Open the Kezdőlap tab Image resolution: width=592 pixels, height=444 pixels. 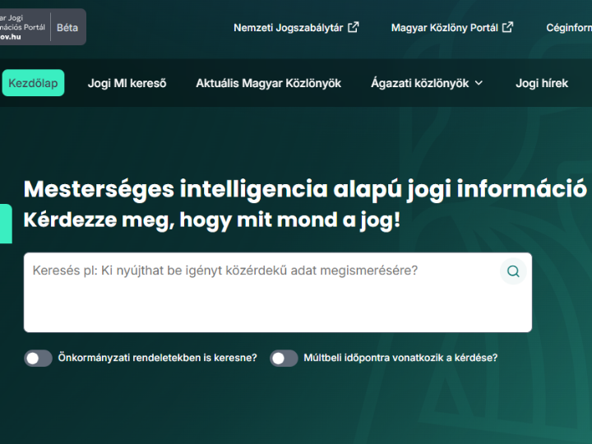coord(33,83)
